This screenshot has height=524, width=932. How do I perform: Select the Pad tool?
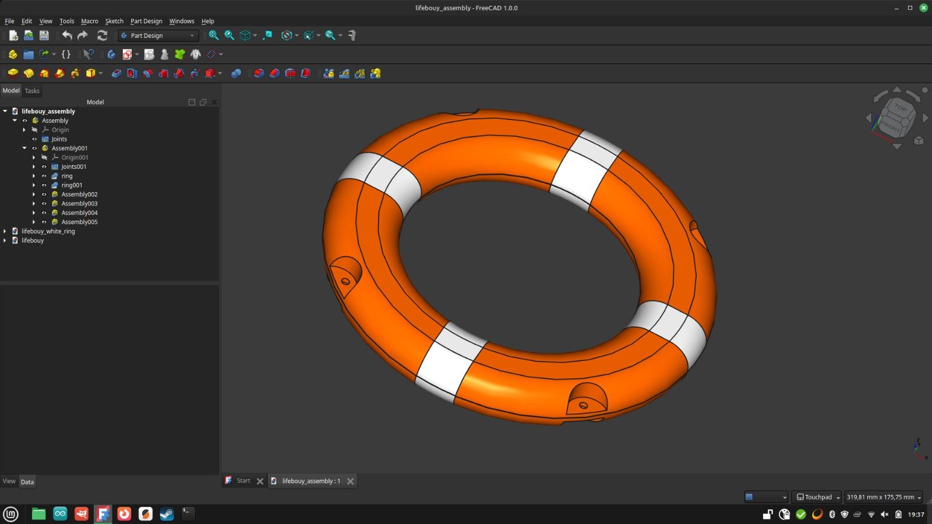[x=13, y=73]
